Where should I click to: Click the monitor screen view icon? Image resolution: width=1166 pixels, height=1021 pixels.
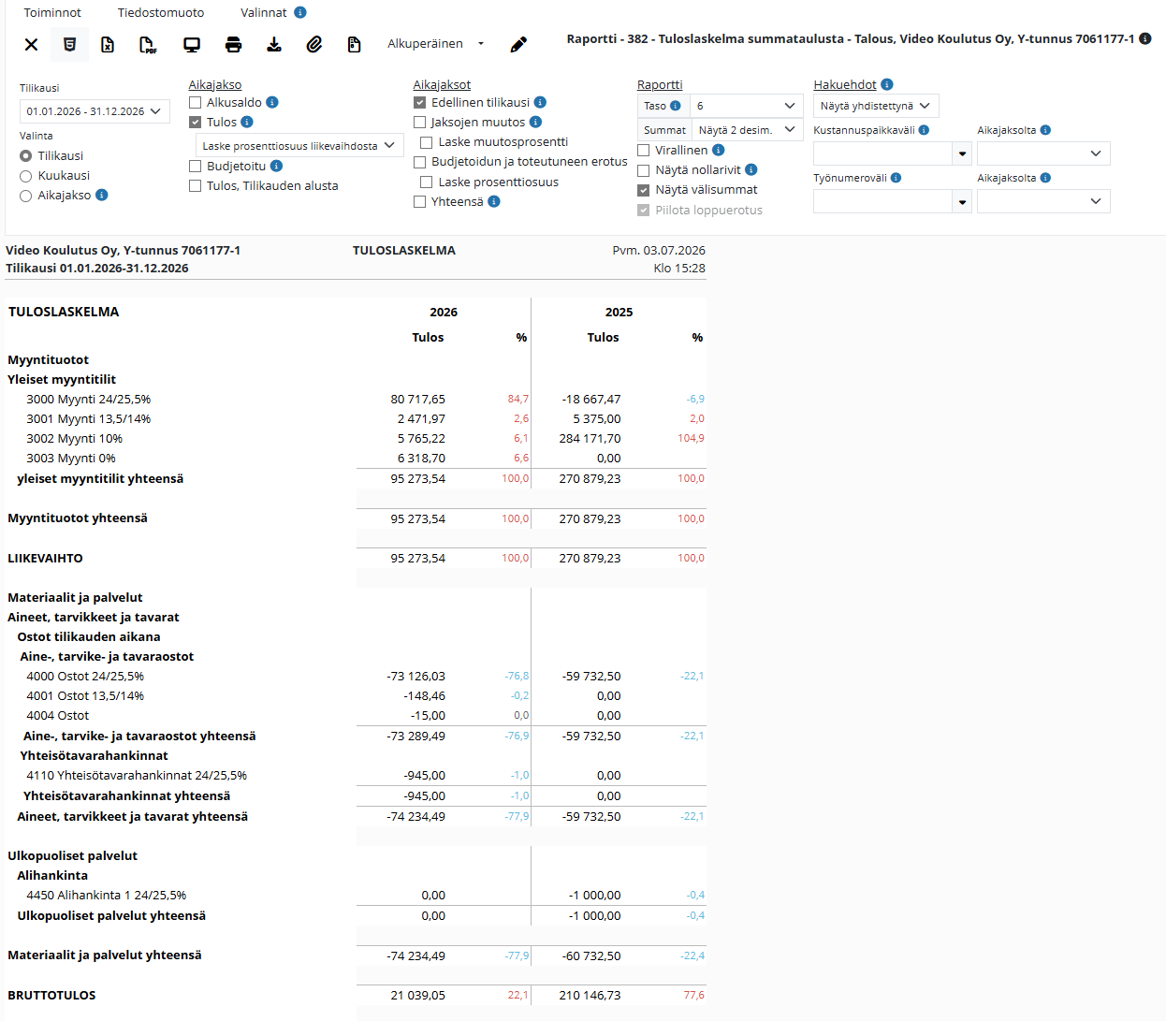192,44
